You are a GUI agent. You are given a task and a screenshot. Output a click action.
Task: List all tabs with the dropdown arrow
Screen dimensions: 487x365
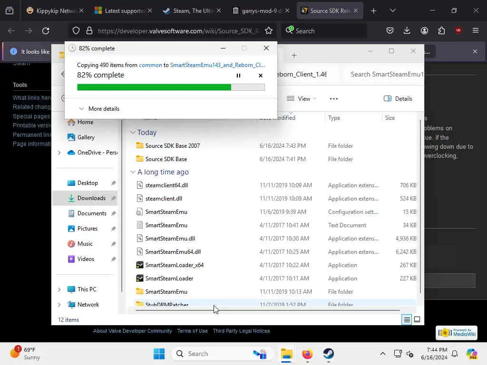tap(392, 10)
